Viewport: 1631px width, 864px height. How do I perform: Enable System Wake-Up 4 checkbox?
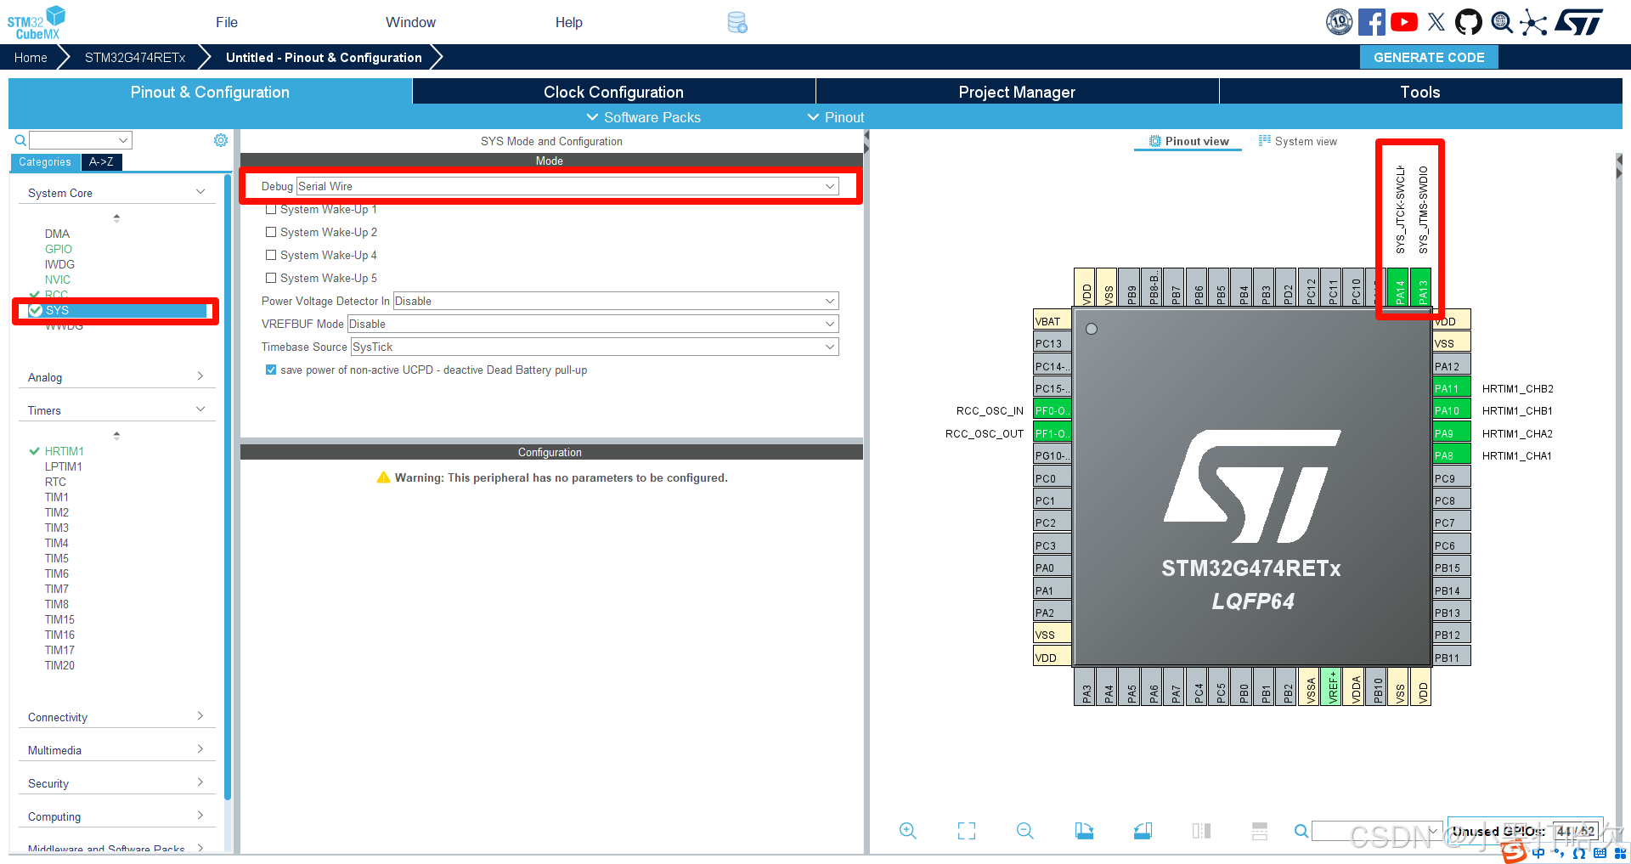coord(271,255)
